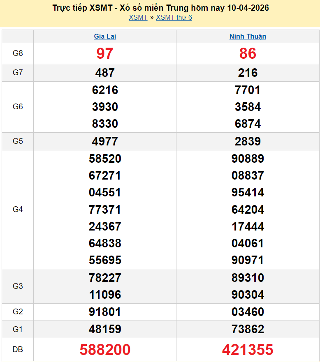Select Ninh Thuận G8 number 86
The width and height of the screenshot is (320, 362).
248,53
